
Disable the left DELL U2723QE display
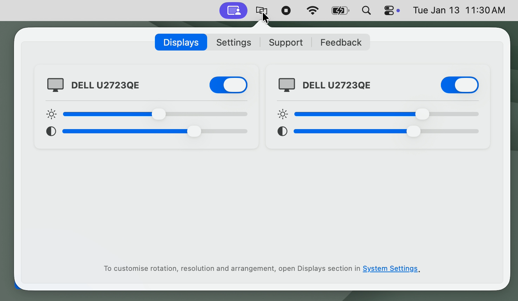[228, 85]
